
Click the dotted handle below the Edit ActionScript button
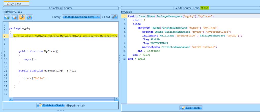coord(60,111)
